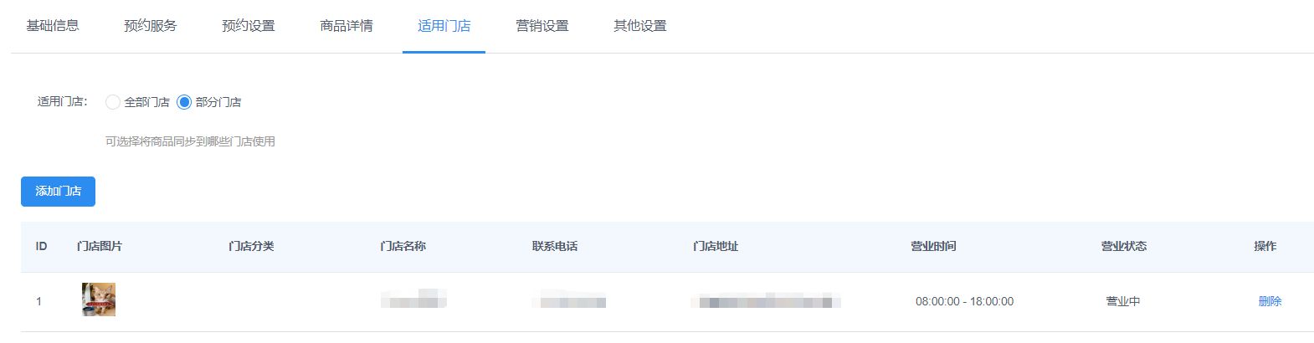
Task: Open the cat store thumbnail image
Action: [x=99, y=299]
